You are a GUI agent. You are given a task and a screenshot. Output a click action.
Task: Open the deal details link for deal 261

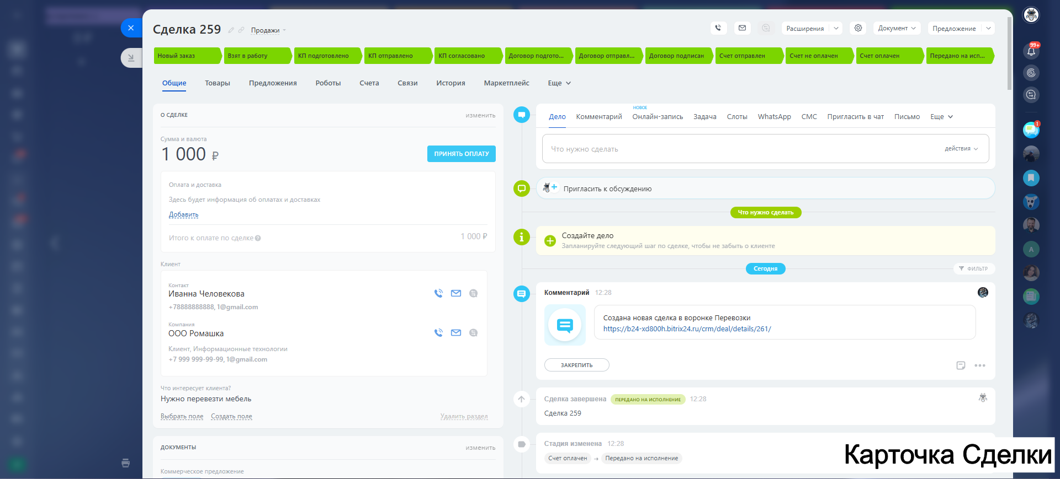click(x=687, y=329)
